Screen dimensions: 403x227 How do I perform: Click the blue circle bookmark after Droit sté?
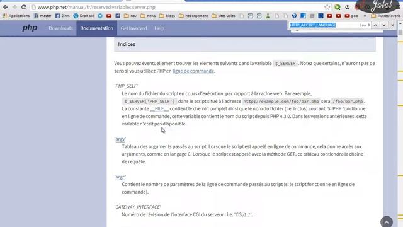coord(100,16)
